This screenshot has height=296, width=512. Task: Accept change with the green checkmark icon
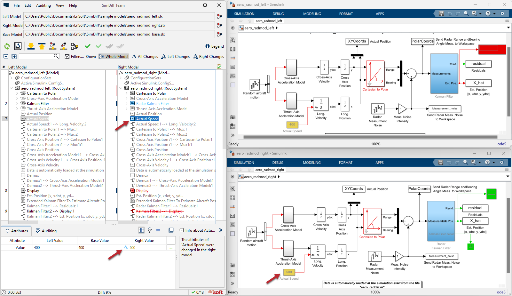coord(88,46)
